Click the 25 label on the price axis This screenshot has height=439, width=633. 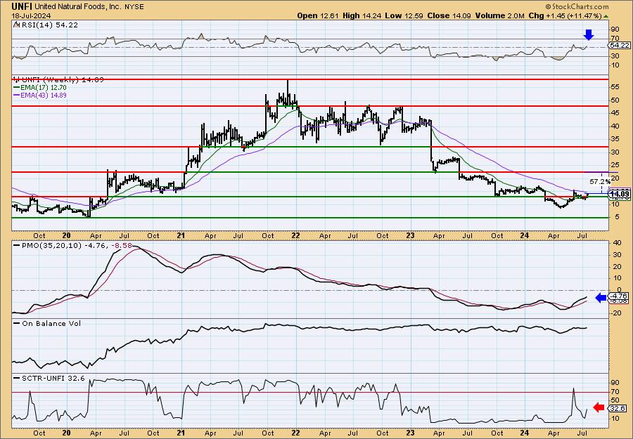614,165
